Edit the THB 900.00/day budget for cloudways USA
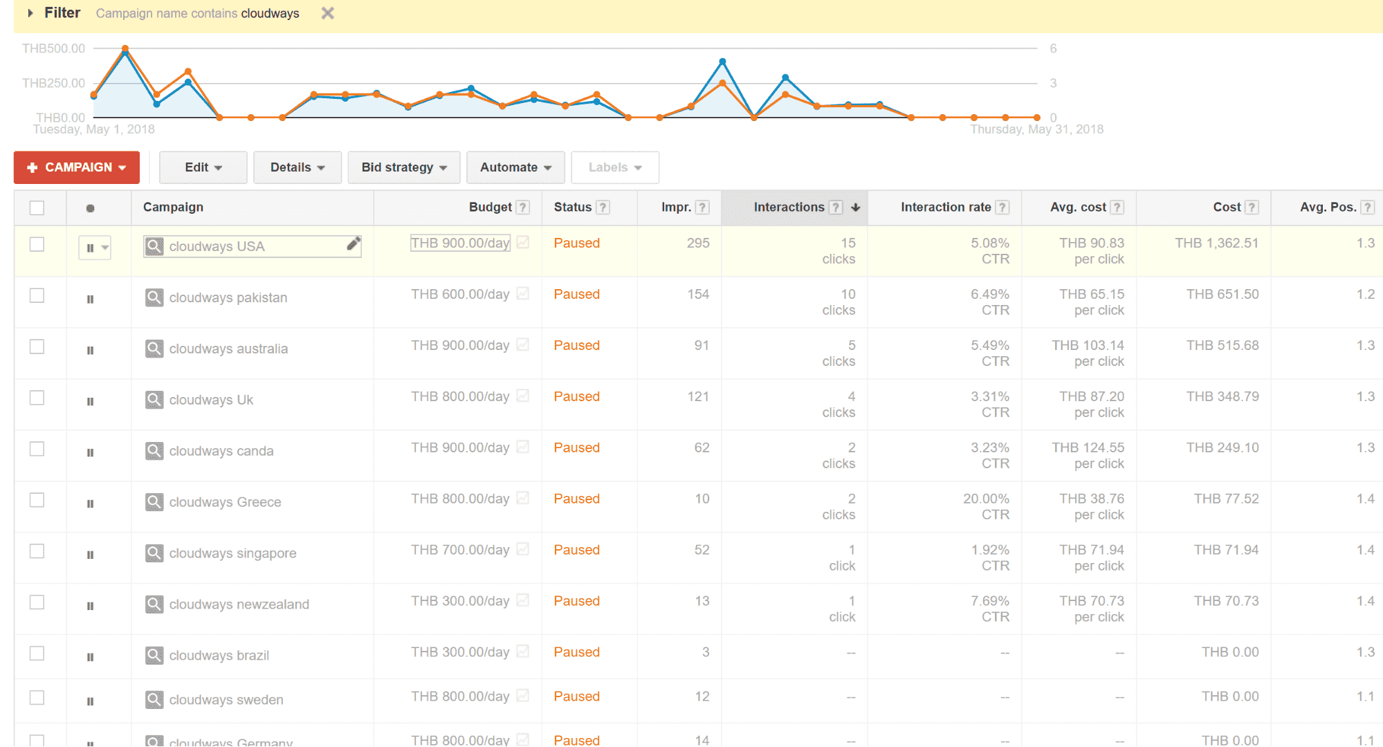 460,243
